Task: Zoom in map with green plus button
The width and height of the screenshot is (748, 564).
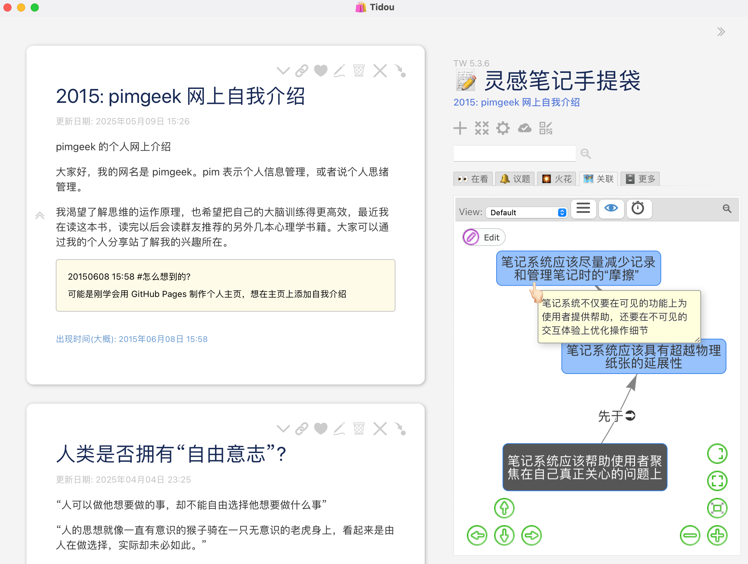Action: tap(717, 535)
